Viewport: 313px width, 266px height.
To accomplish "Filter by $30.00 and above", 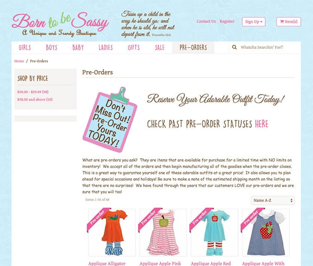I will point(35,99).
